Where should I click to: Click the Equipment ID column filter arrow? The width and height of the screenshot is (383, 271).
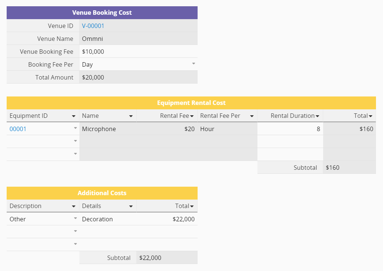click(x=73, y=116)
